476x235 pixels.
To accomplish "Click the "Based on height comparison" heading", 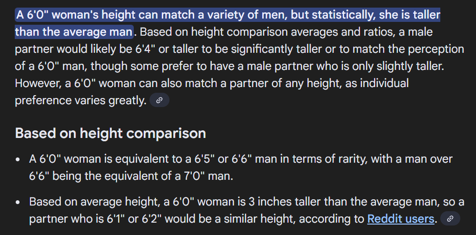I will (110, 133).
